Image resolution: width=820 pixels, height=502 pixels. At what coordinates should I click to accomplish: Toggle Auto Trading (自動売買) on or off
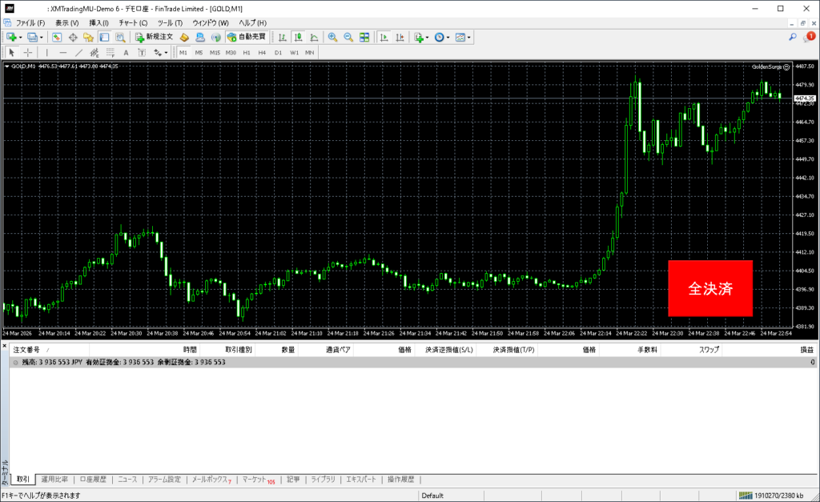click(x=247, y=37)
